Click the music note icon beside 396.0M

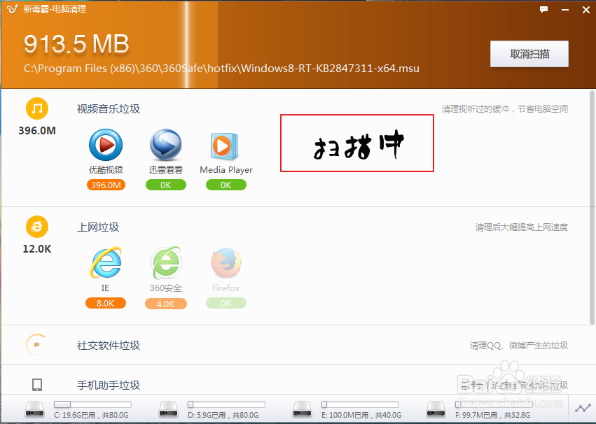pos(36,110)
